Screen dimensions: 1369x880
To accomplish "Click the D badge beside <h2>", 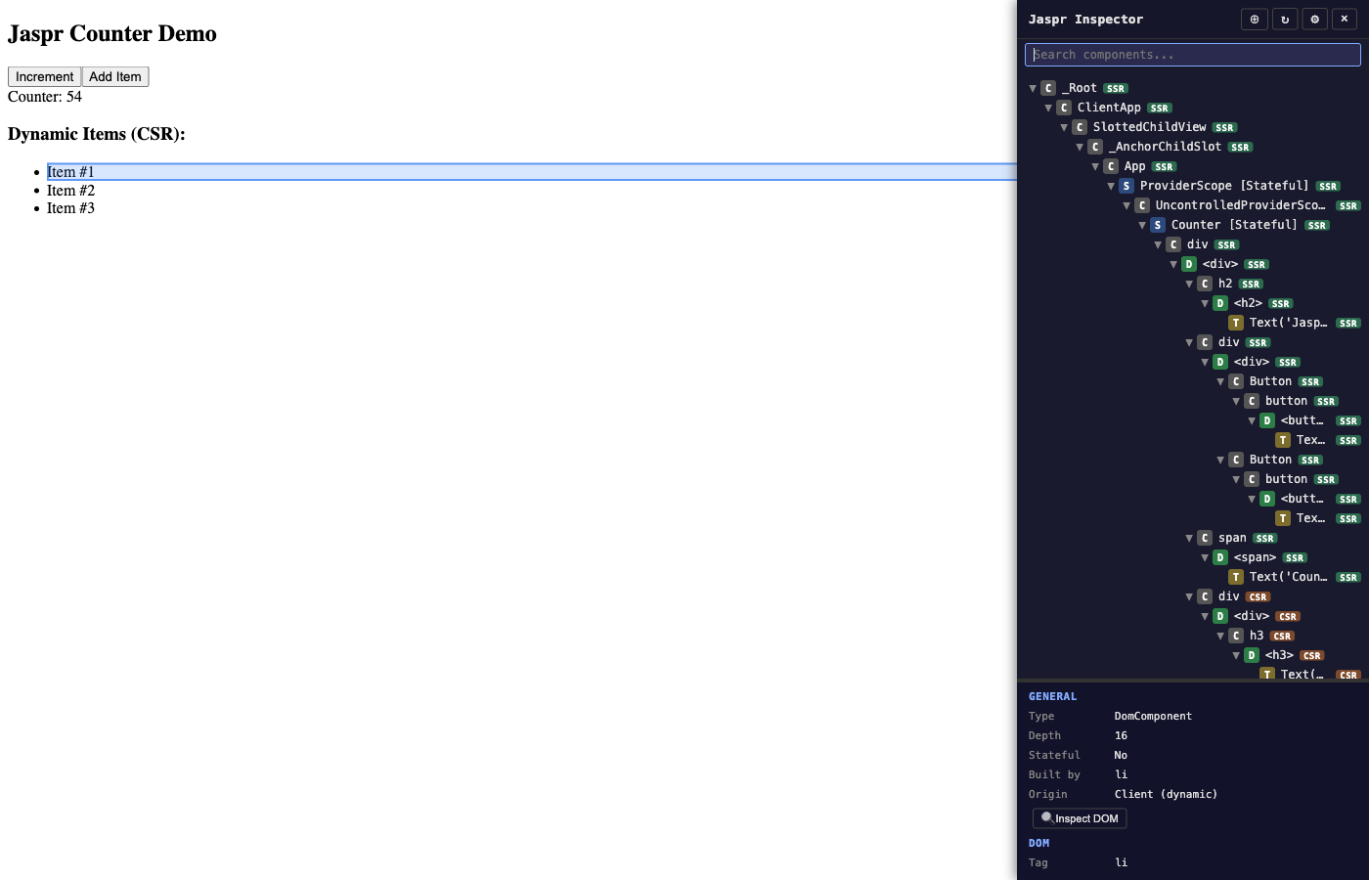I will [x=1220, y=303].
